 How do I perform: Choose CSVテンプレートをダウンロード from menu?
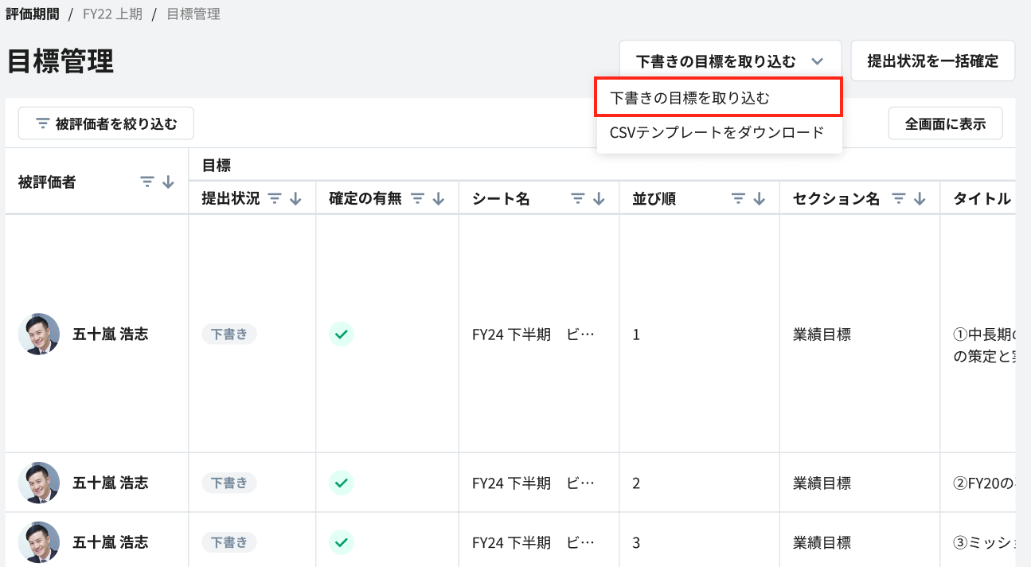click(717, 132)
